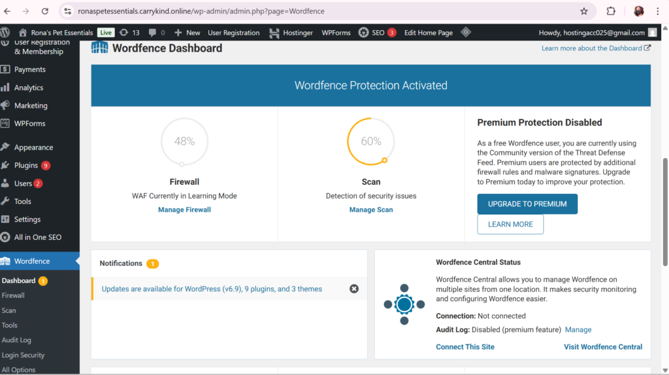Dismiss the updates available notification
669x375 pixels.
coord(354,289)
